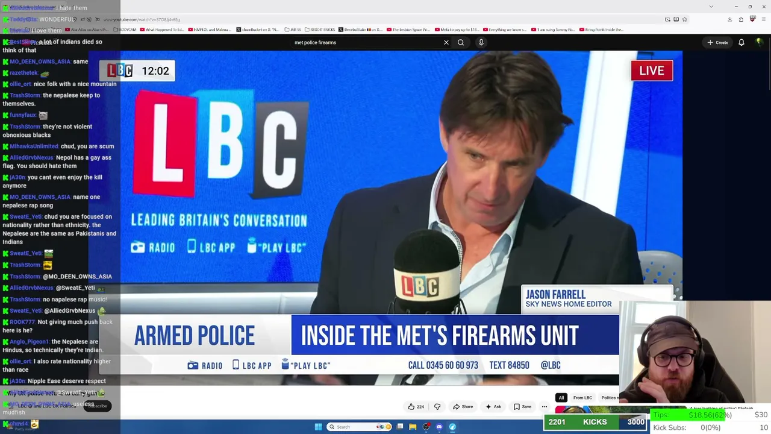Click the 12:02 clock in the video

155,71
